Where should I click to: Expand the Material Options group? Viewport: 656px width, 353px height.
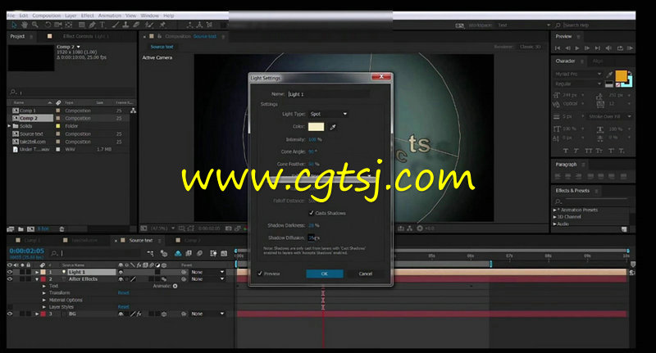point(44,300)
